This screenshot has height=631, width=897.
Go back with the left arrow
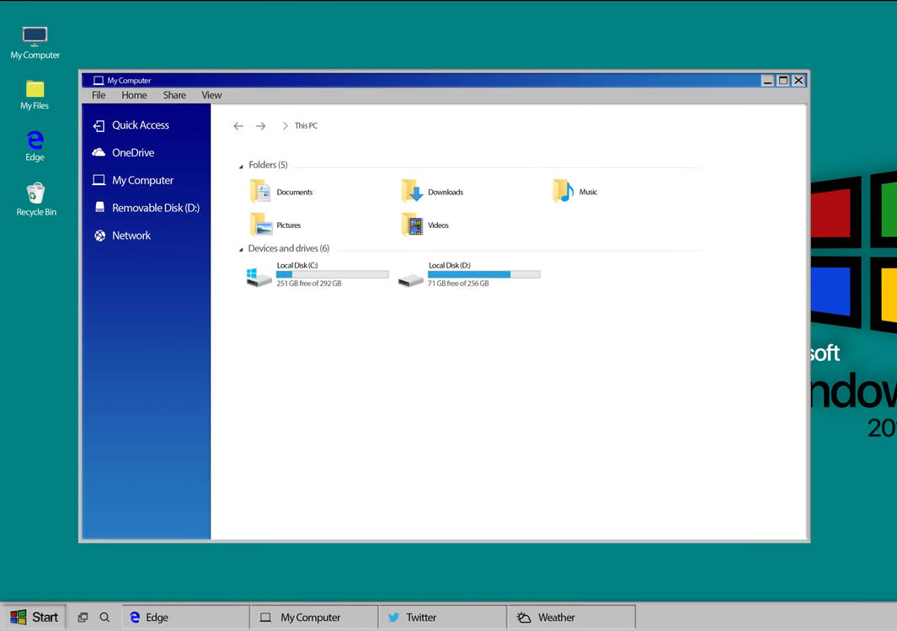238,125
